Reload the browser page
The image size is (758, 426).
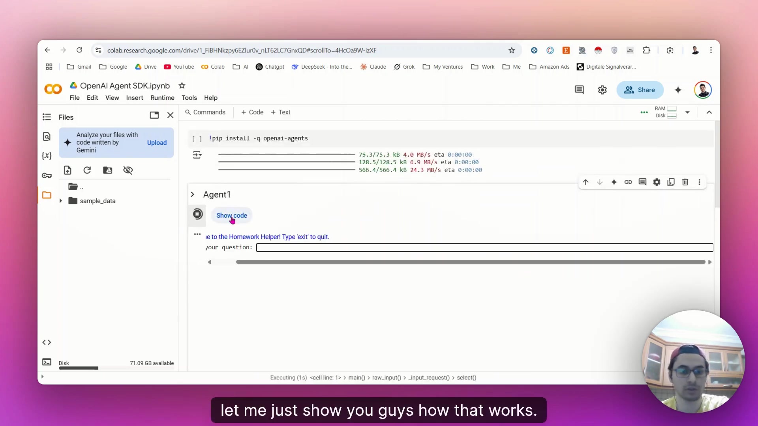point(79,50)
